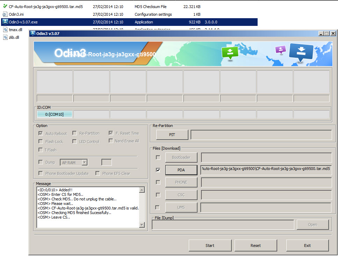
Task: Click the Reset button
Action: tap(256, 245)
